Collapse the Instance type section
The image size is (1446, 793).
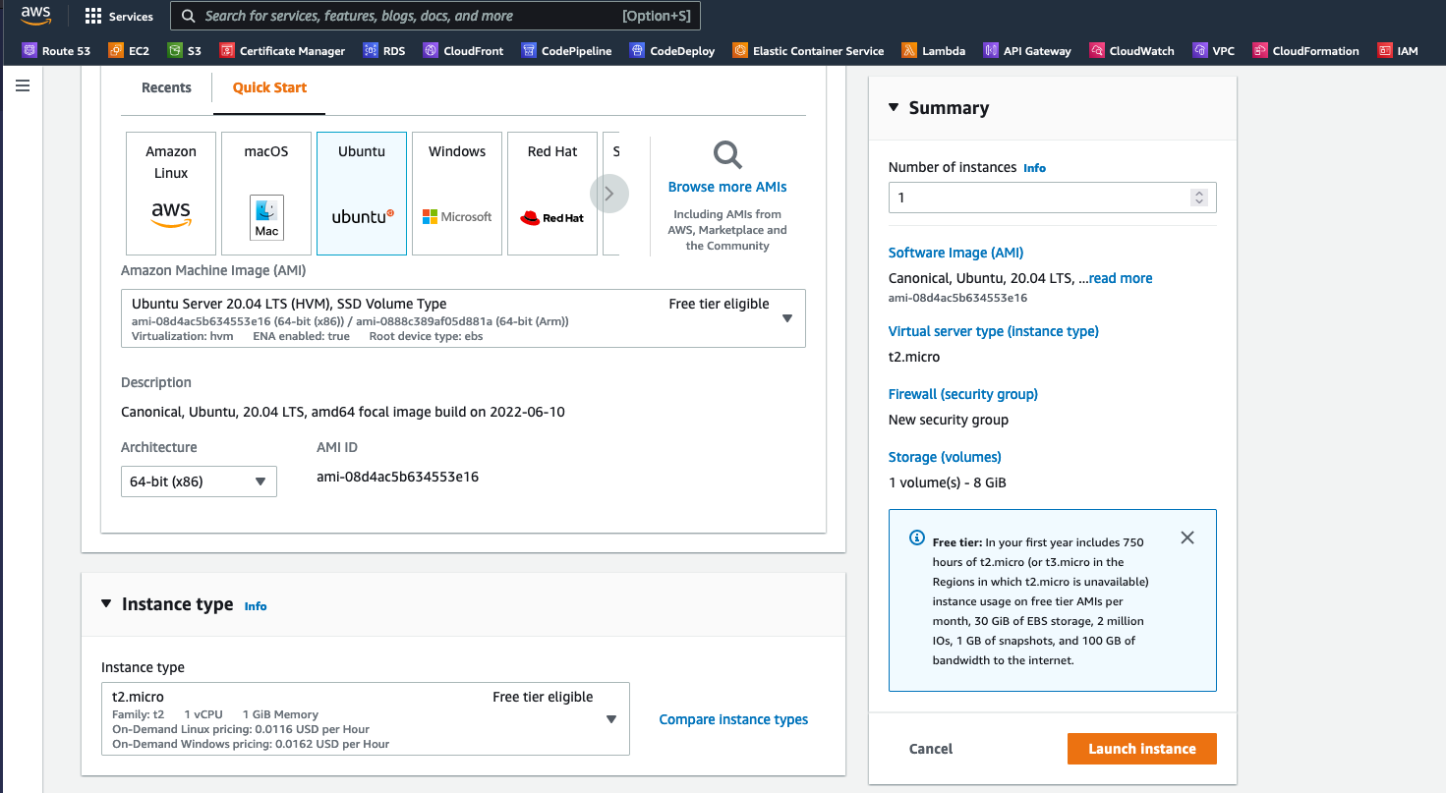[x=106, y=603]
